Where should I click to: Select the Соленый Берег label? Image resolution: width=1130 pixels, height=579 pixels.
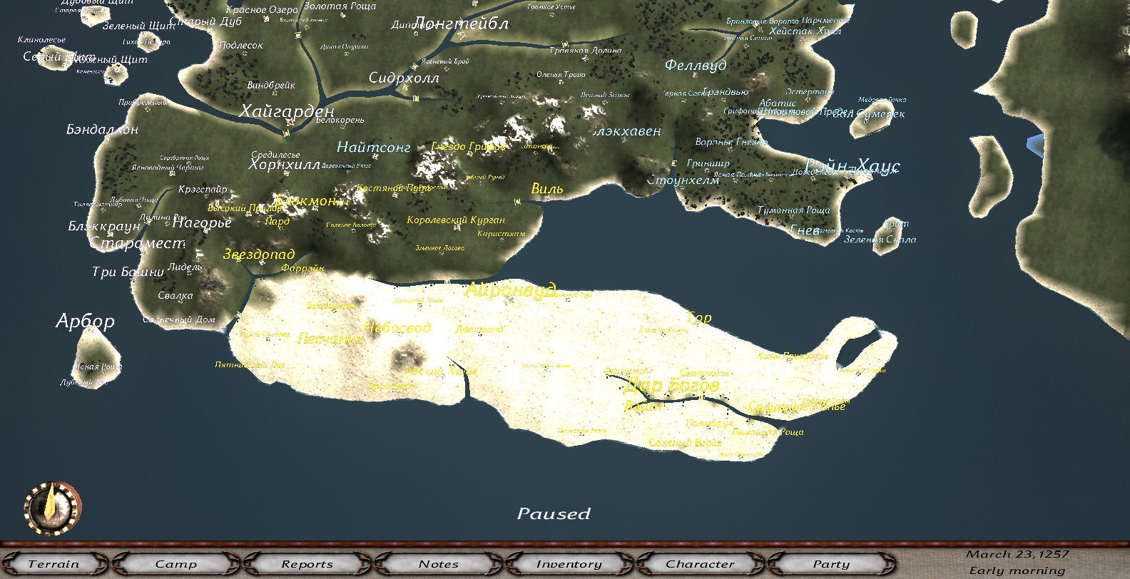685,443
